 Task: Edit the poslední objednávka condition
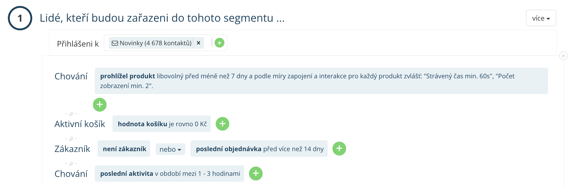coord(259,149)
